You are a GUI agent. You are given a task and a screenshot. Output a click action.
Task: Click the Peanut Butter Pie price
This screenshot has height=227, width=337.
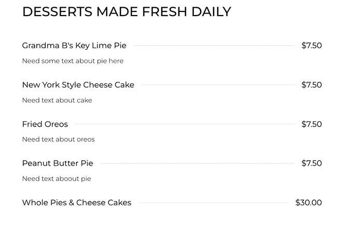[312, 164]
